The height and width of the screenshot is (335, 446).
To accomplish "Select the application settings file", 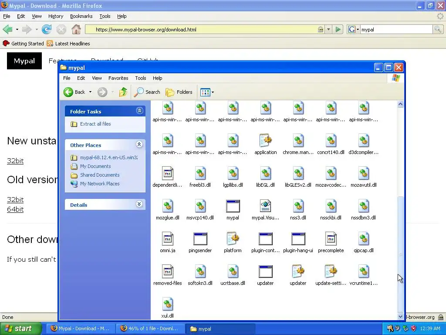I will click(265, 144).
